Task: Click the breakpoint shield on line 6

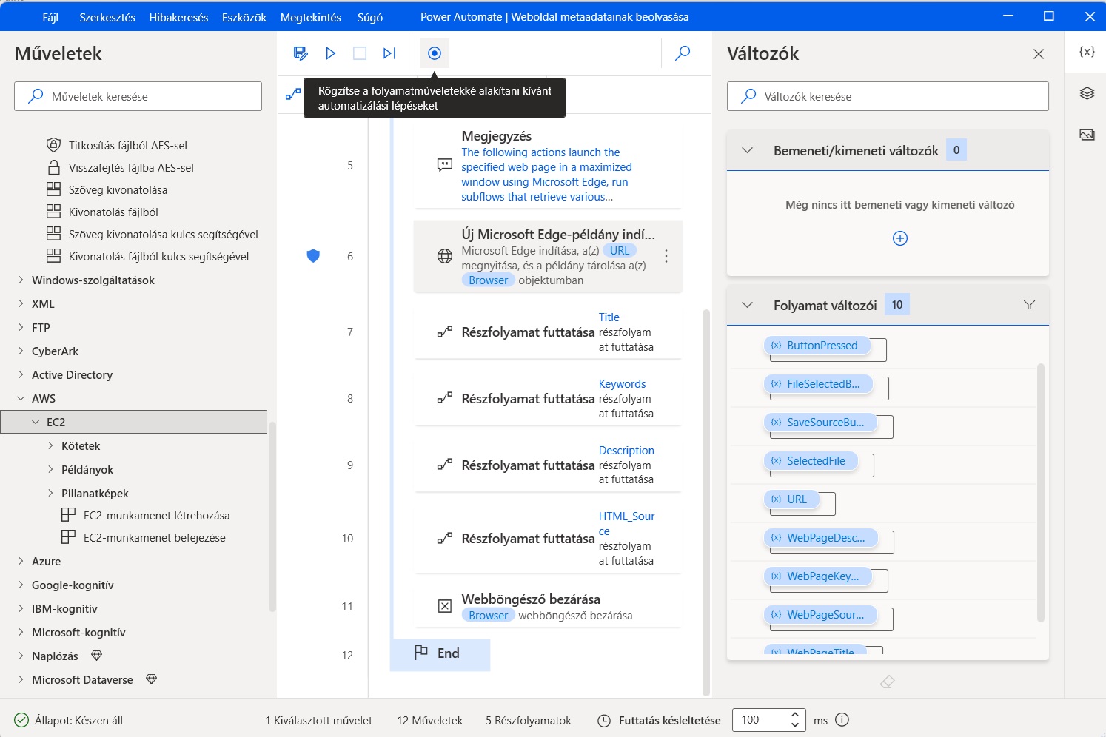Action: tap(313, 256)
